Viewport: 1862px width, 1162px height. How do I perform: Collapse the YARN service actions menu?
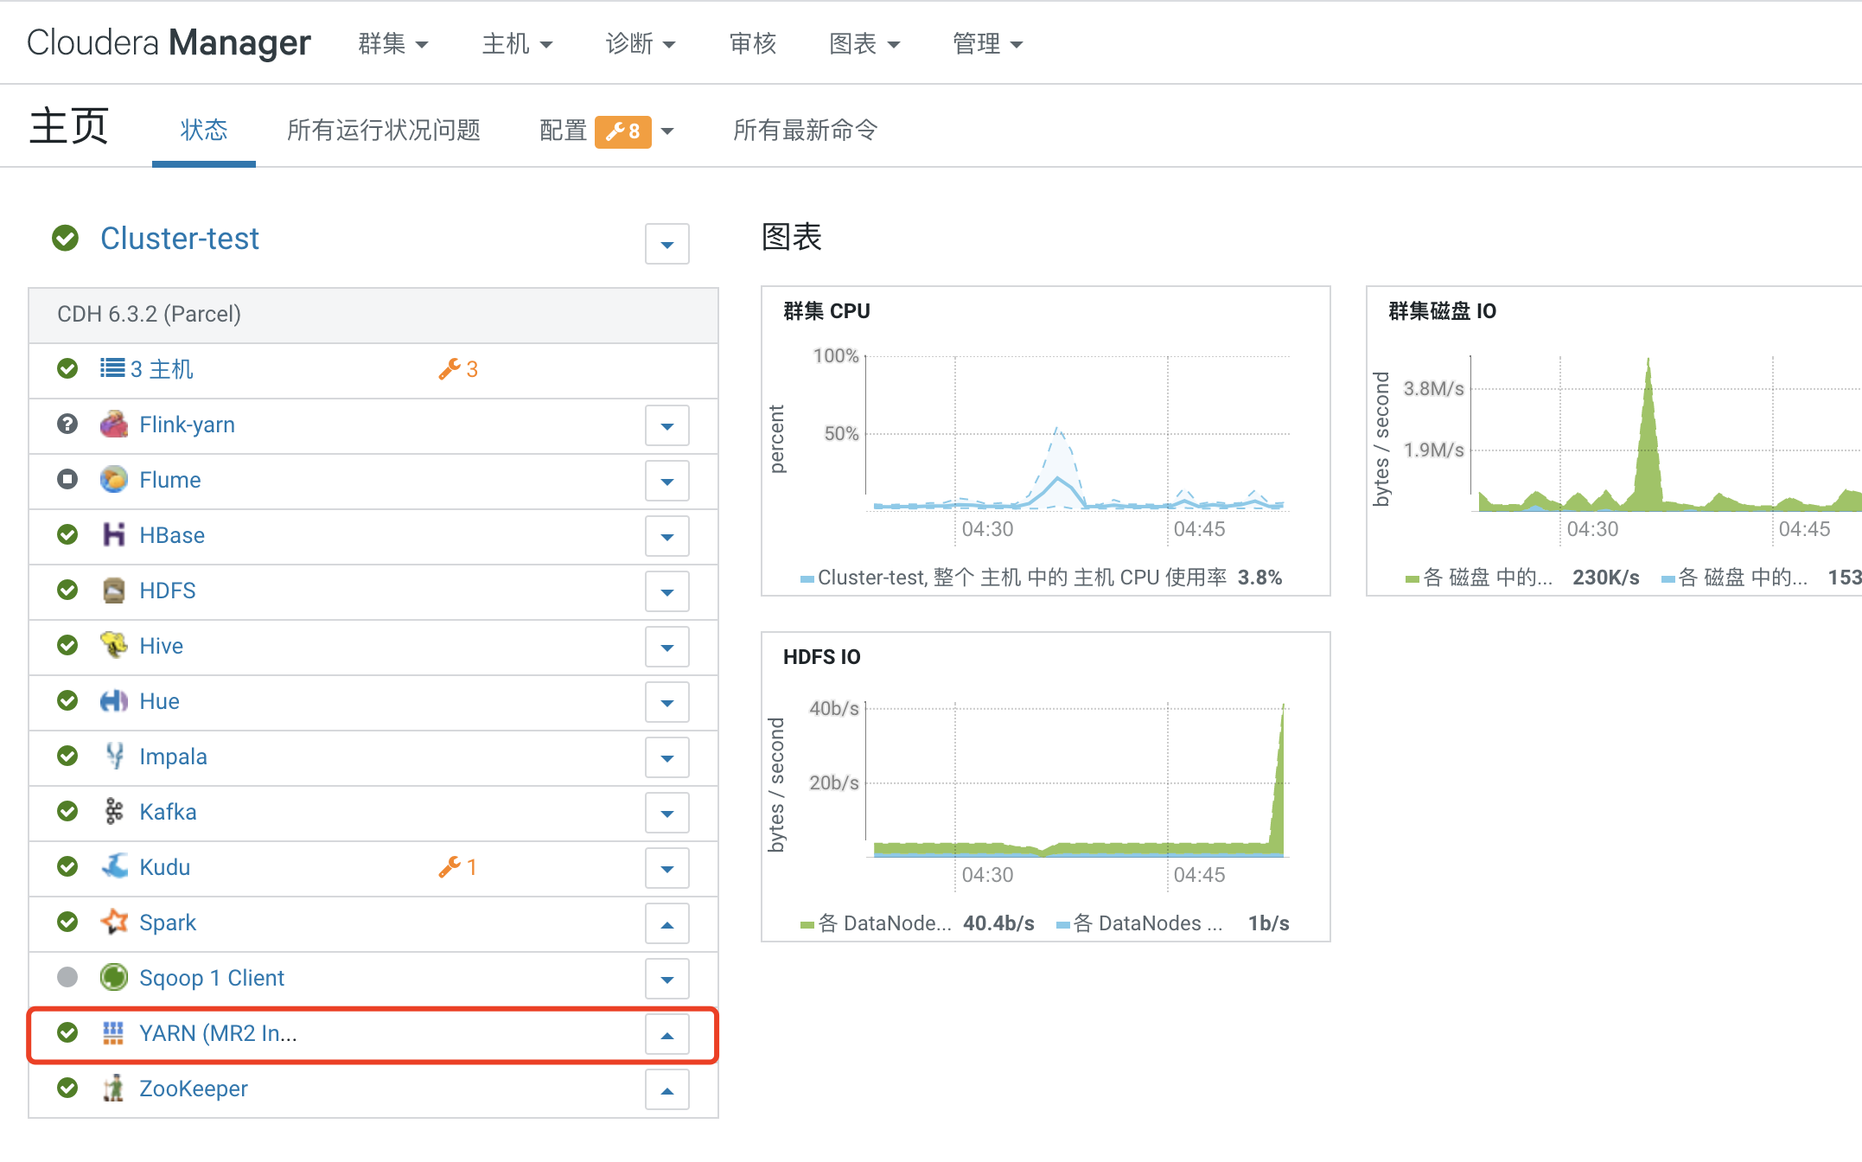coord(666,1035)
